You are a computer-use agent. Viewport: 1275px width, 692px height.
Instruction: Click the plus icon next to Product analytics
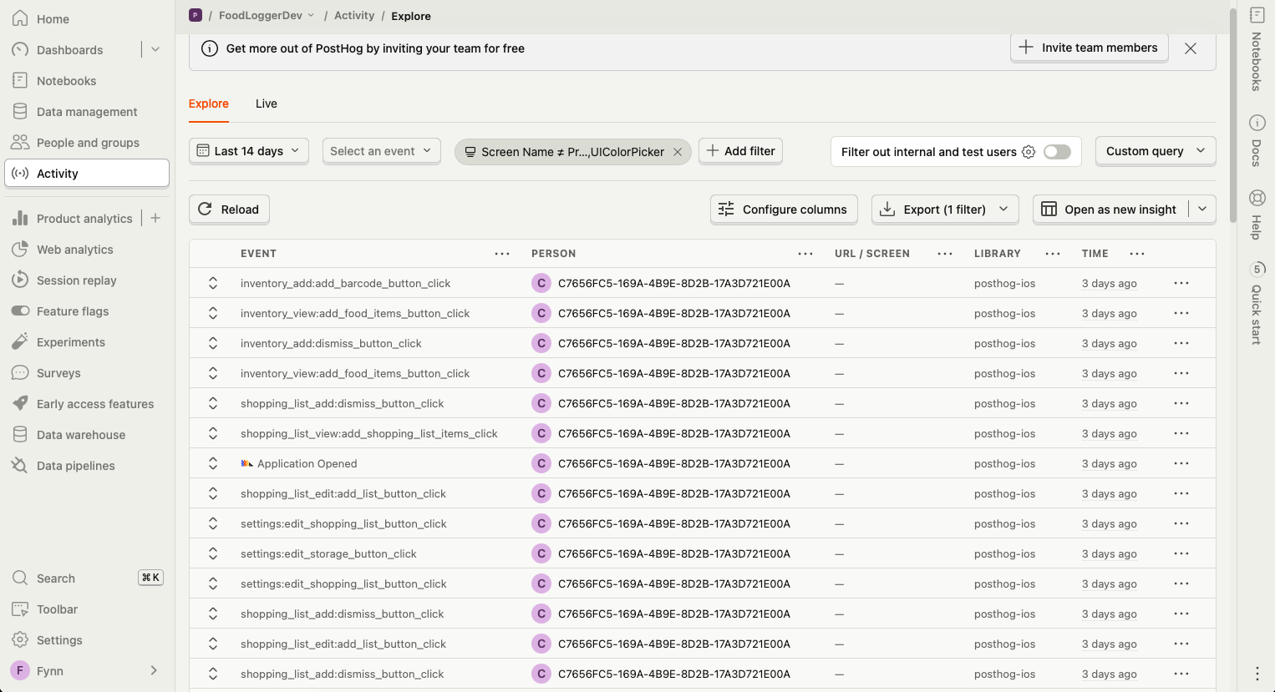pos(155,219)
